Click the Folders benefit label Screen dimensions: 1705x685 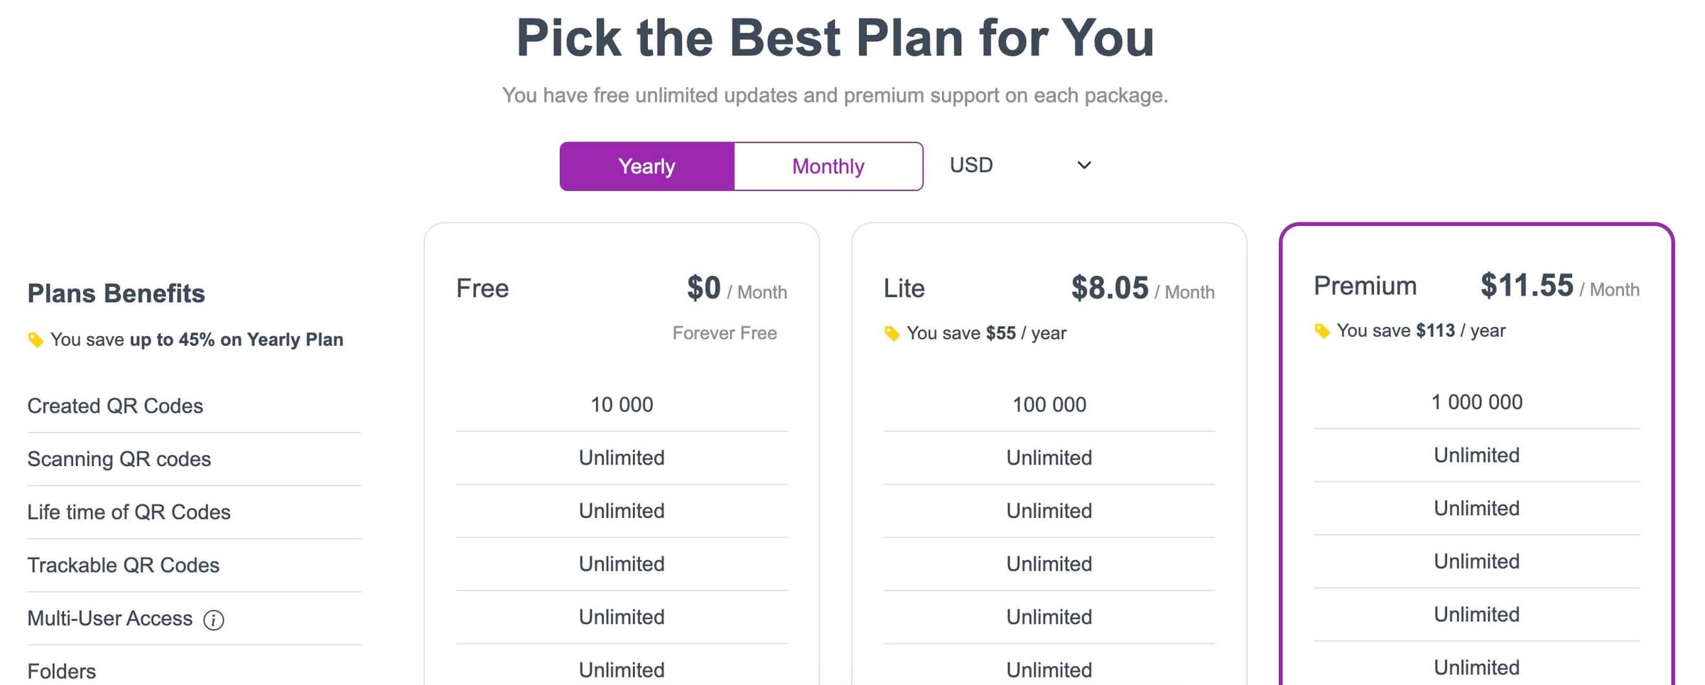click(x=61, y=671)
